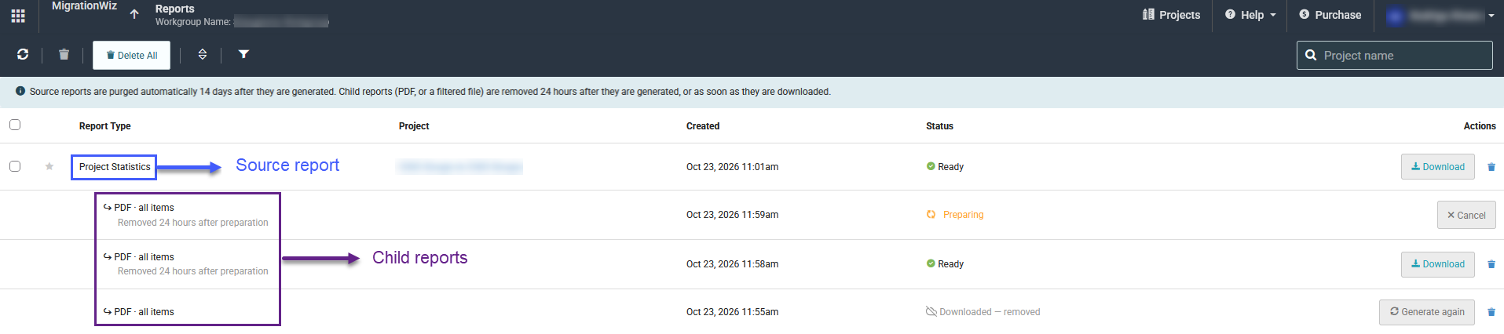This screenshot has width=1504, height=334.
Task: Click the Delete All button
Action: pyautogui.click(x=131, y=56)
